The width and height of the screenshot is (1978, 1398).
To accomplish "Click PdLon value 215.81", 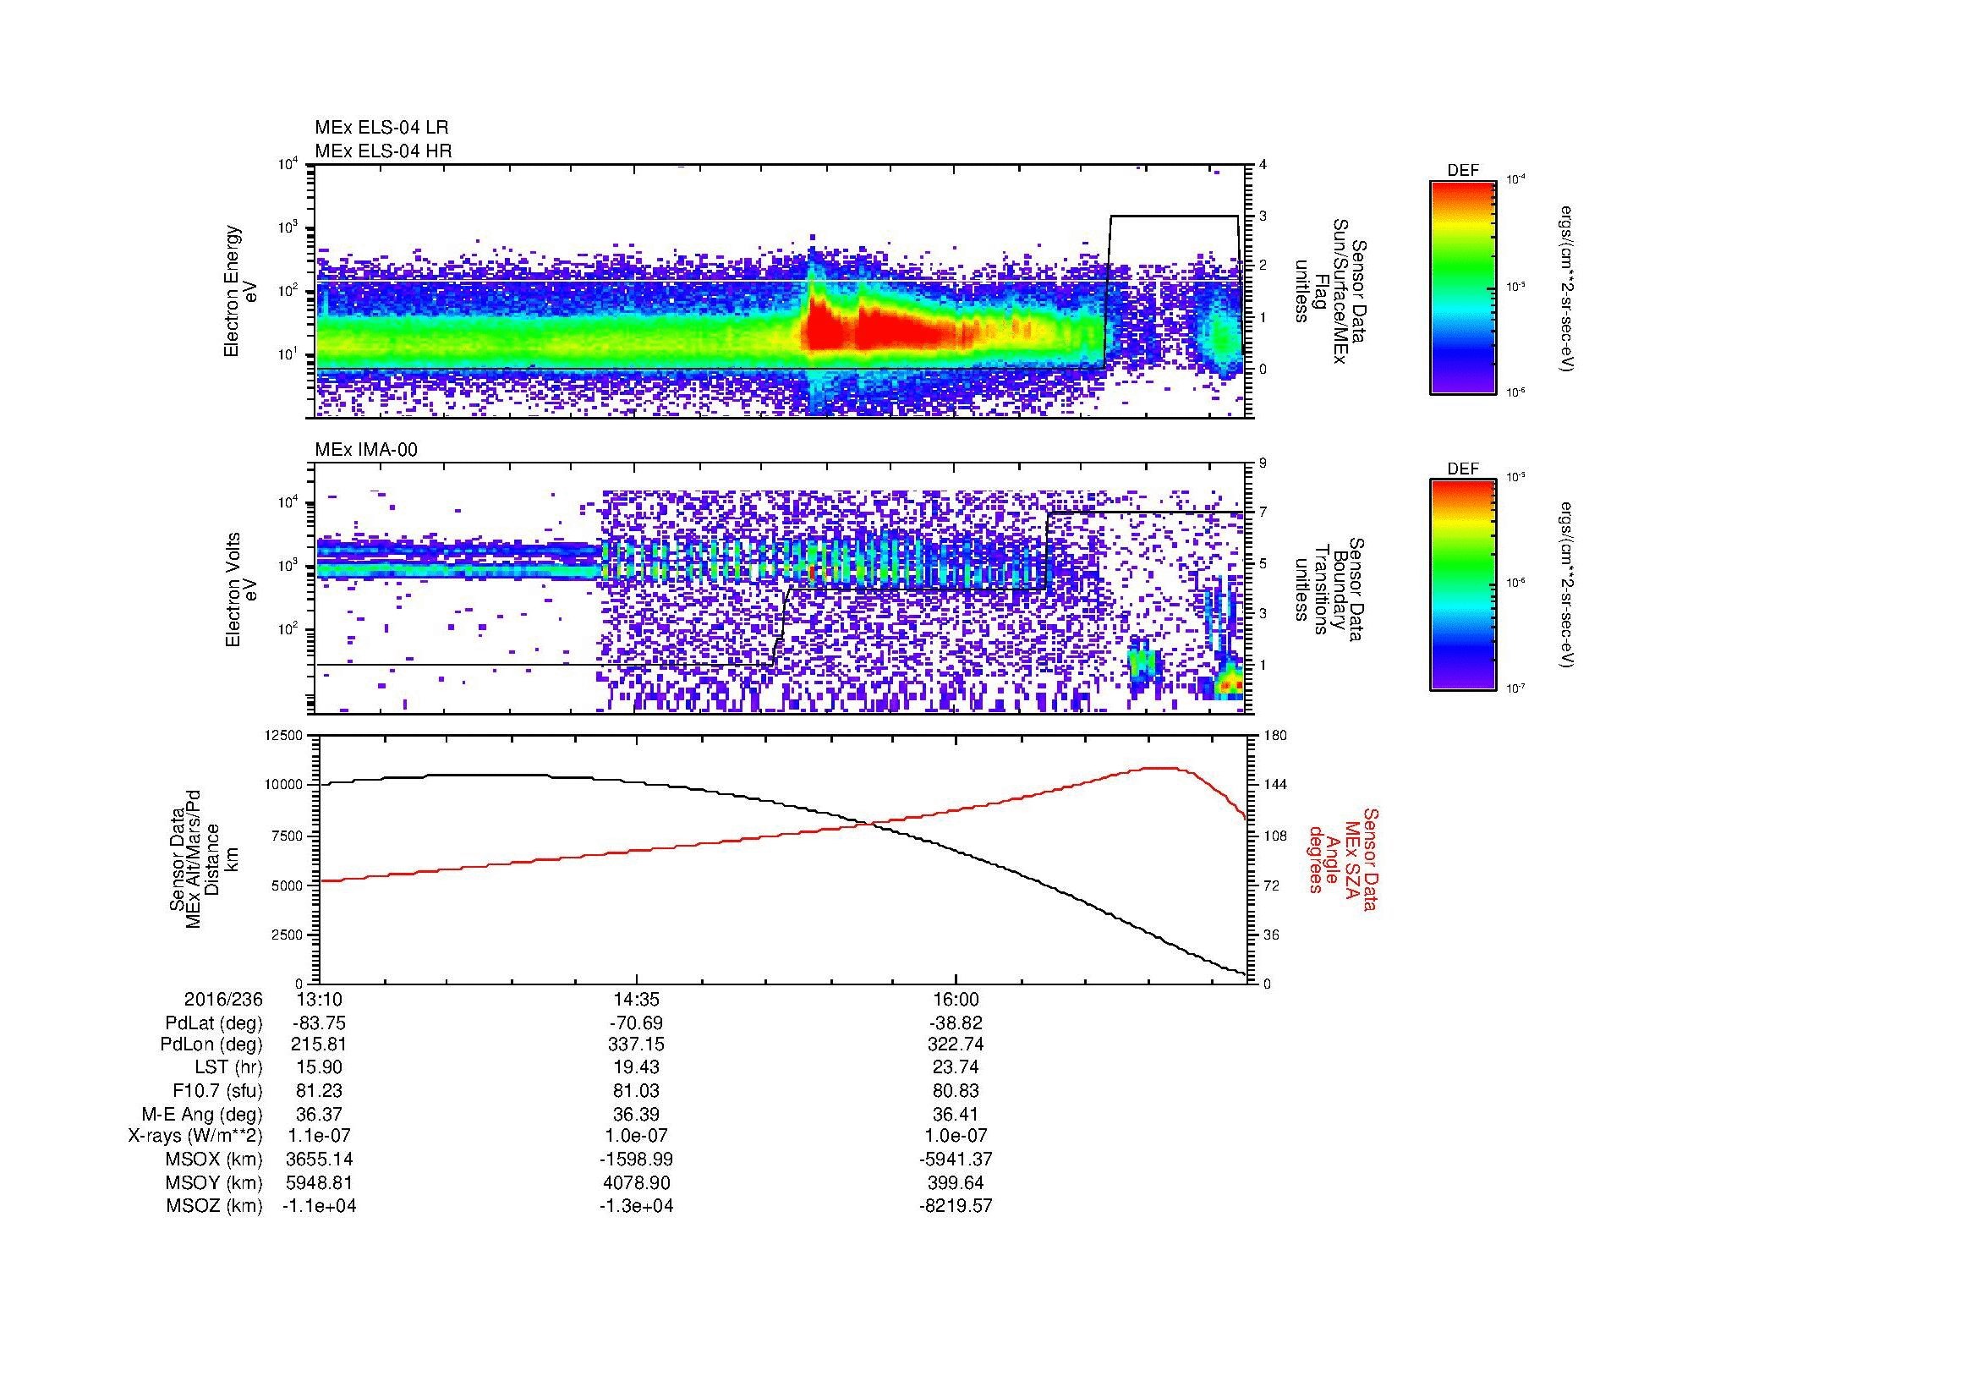I will (x=320, y=1044).
